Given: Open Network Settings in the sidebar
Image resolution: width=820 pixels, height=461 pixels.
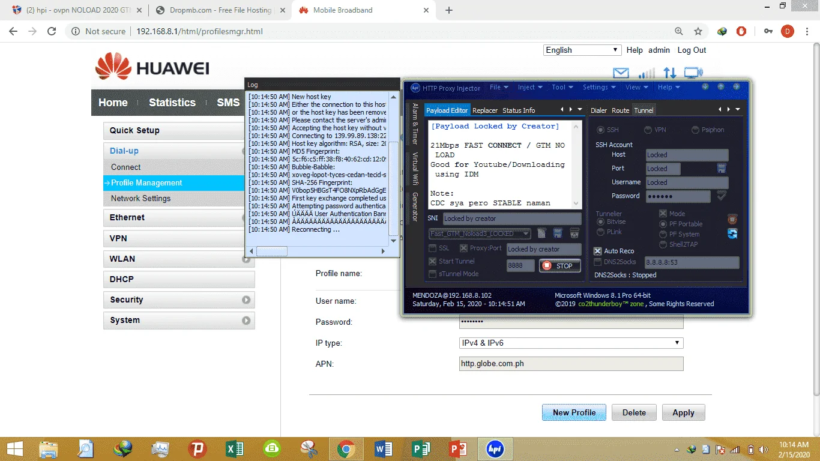Looking at the screenshot, I should click(141, 199).
